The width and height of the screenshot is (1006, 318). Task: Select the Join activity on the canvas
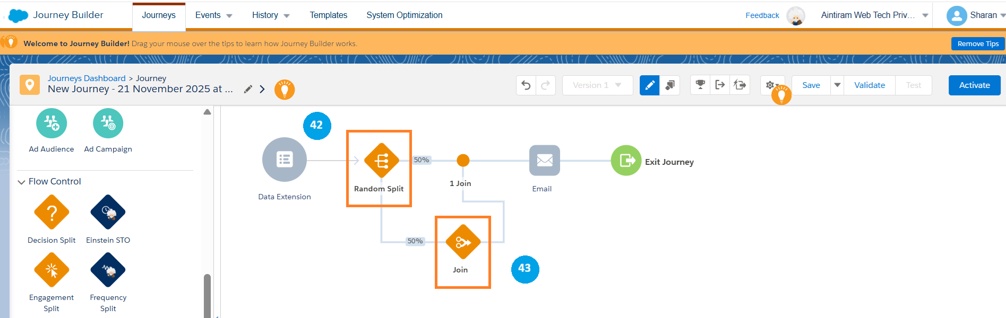click(462, 243)
